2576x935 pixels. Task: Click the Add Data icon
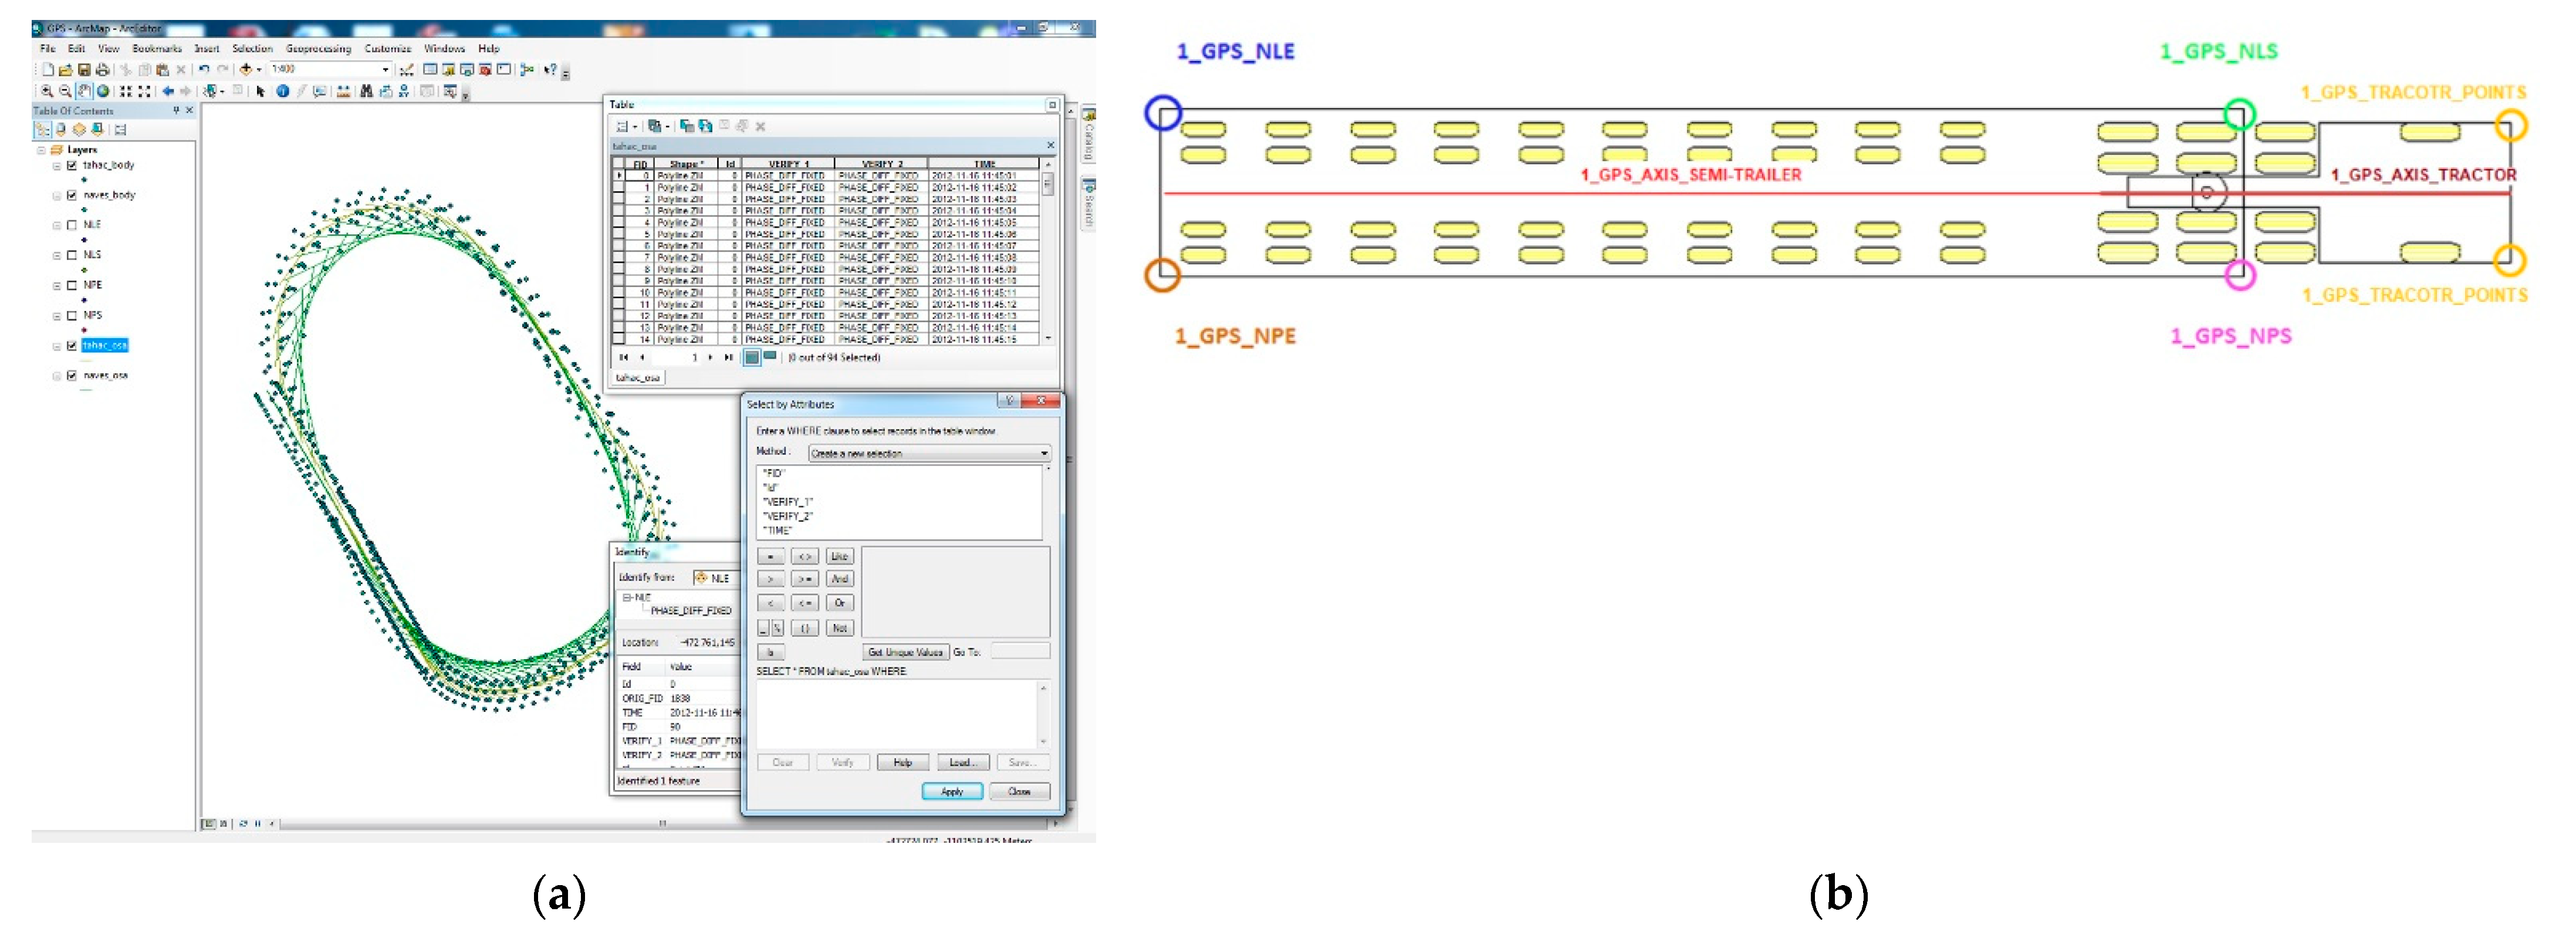pos(245,69)
